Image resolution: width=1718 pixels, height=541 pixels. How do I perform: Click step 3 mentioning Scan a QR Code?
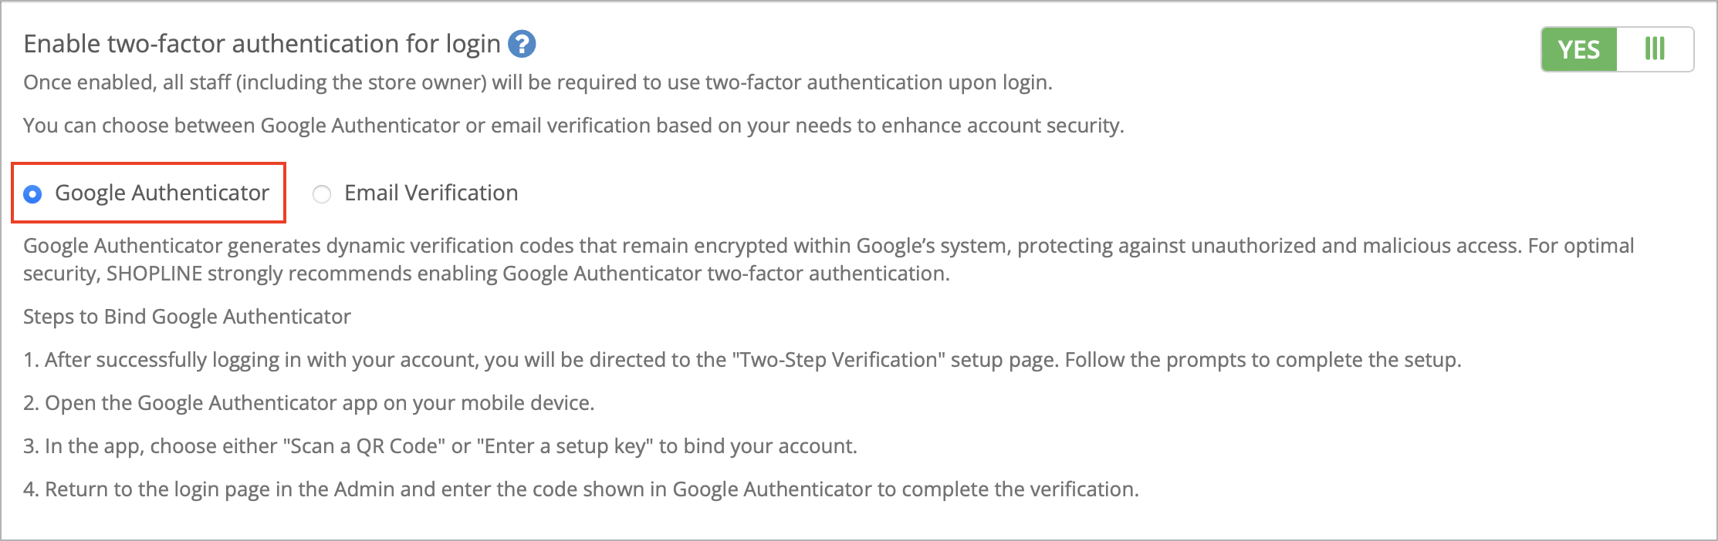[x=440, y=446]
